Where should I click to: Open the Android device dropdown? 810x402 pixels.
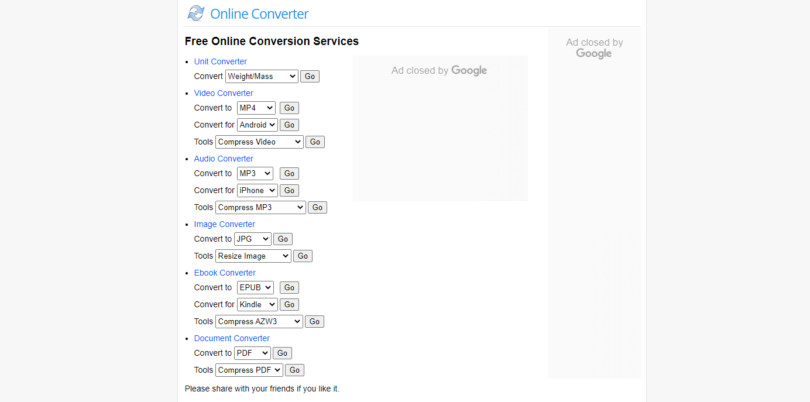(257, 125)
